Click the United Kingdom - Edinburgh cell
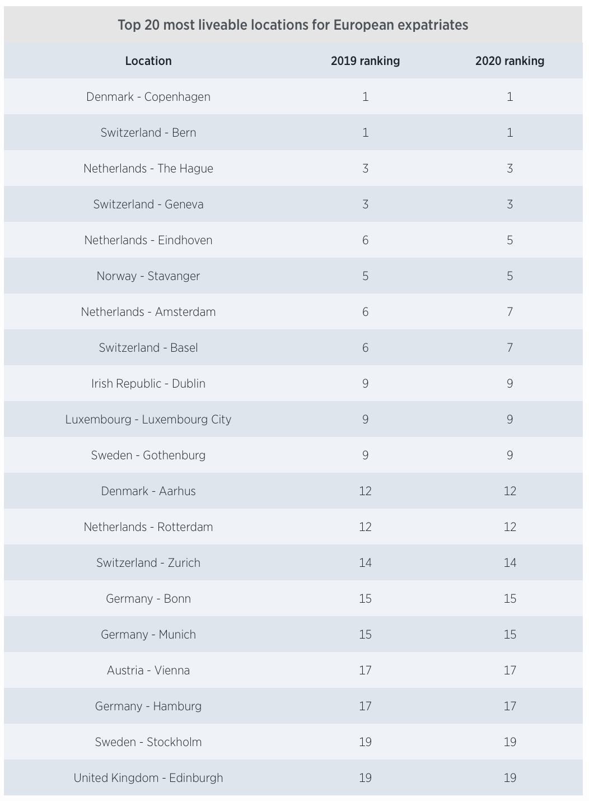This screenshot has height=801, width=589. point(148,778)
